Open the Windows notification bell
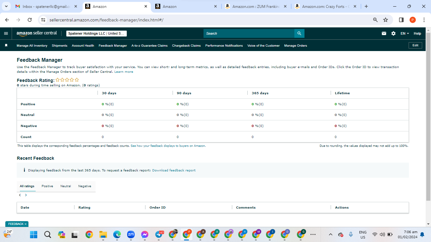This screenshot has width=431, height=242. pyautogui.click(x=422, y=234)
